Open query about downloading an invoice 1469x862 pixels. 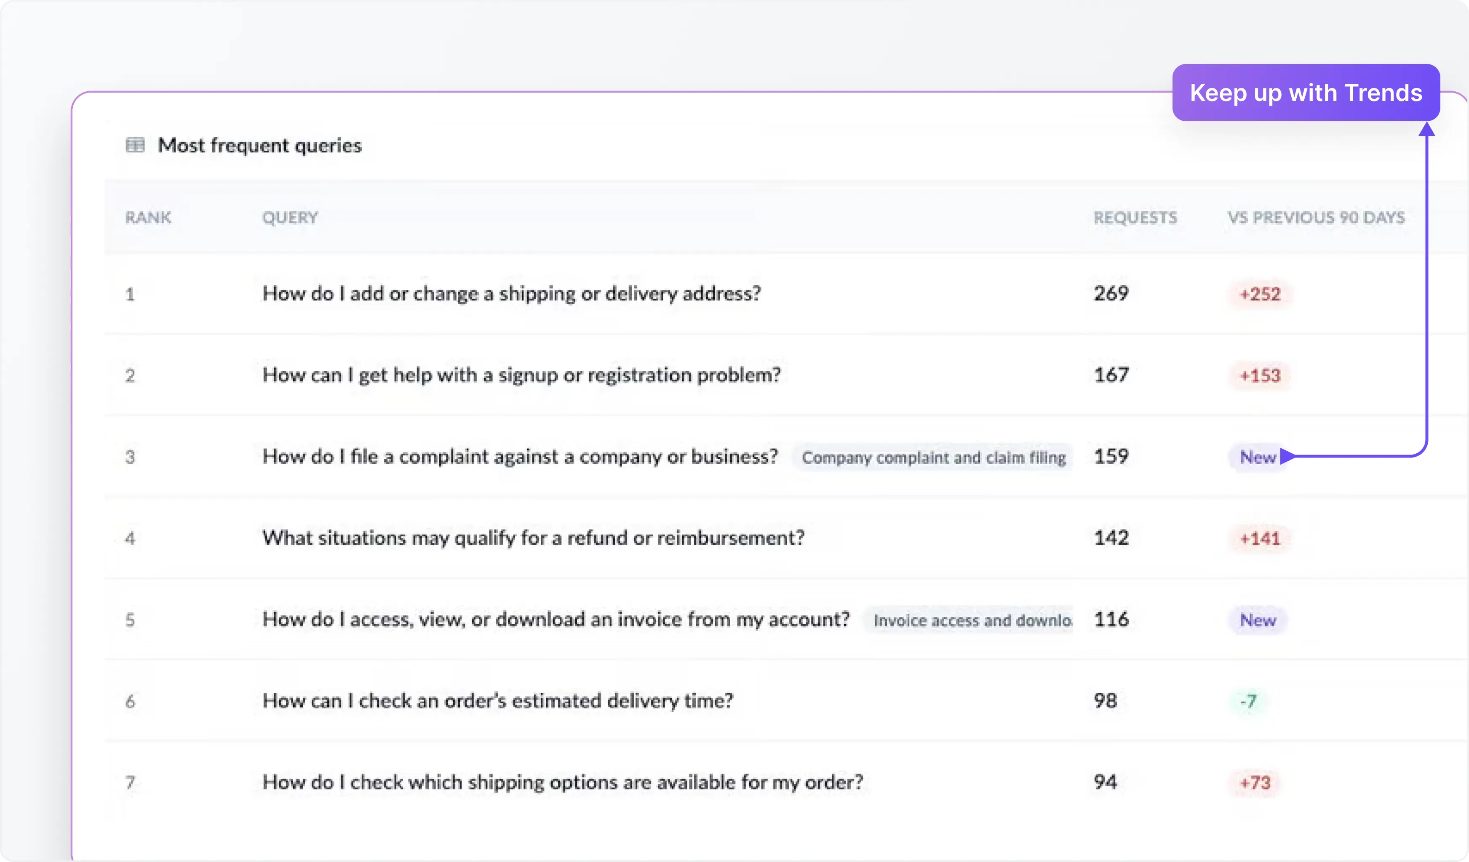pos(556,620)
